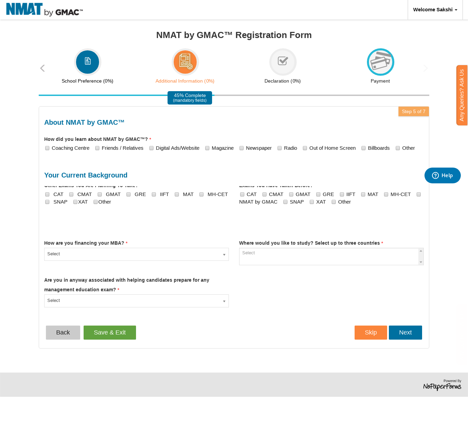The height and width of the screenshot is (439, 468).
Task: Switch to the Declaration step
Action: point(282,81)
